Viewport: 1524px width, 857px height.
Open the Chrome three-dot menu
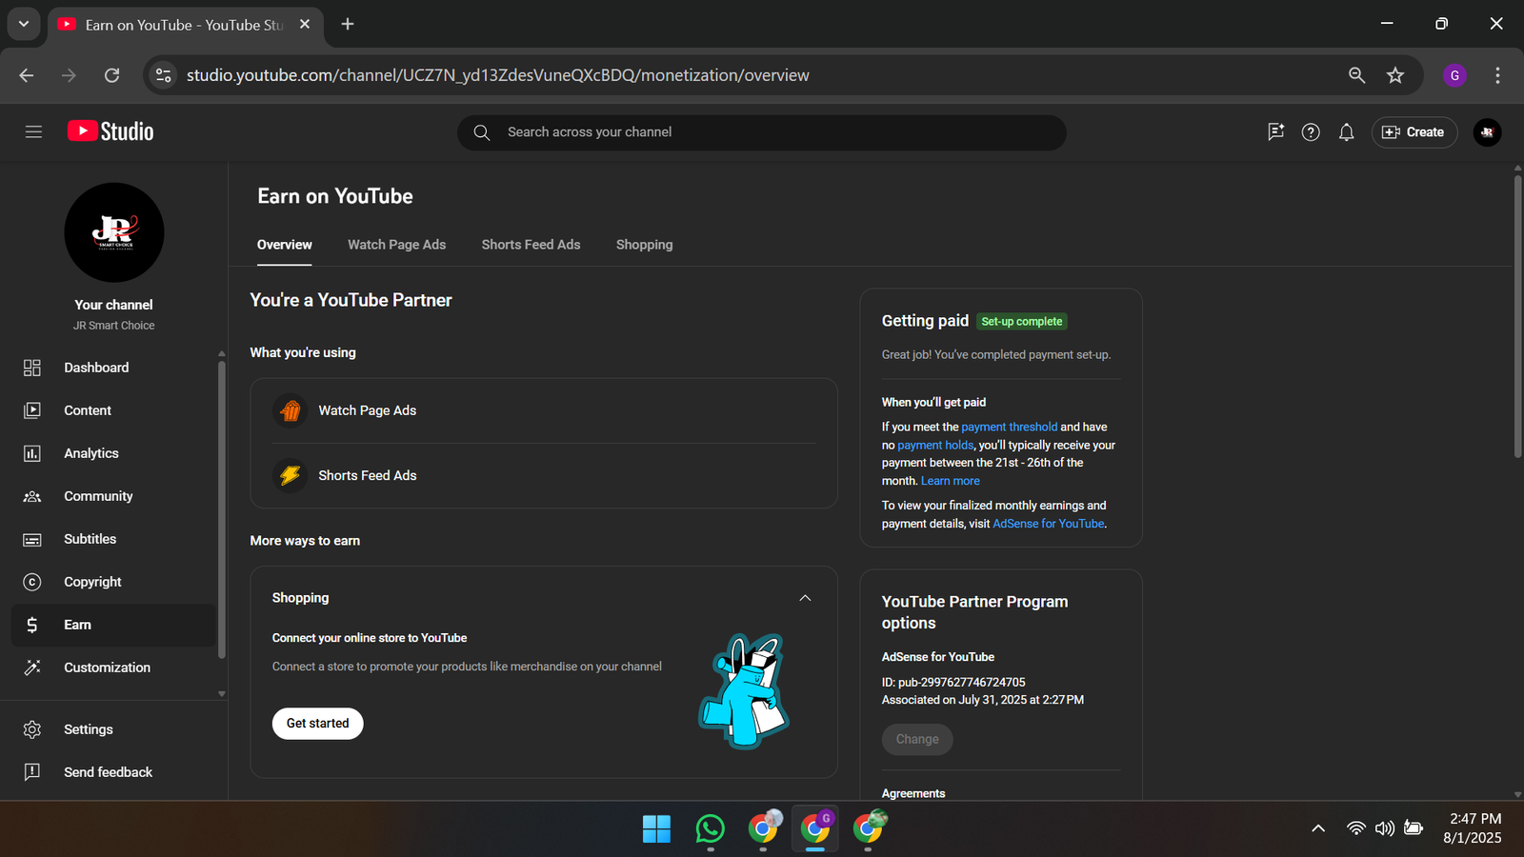click(1497, 75)
